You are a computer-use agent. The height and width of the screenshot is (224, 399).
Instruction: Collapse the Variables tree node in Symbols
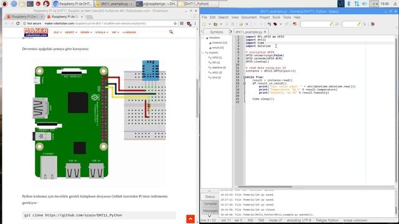click(203, 38)
